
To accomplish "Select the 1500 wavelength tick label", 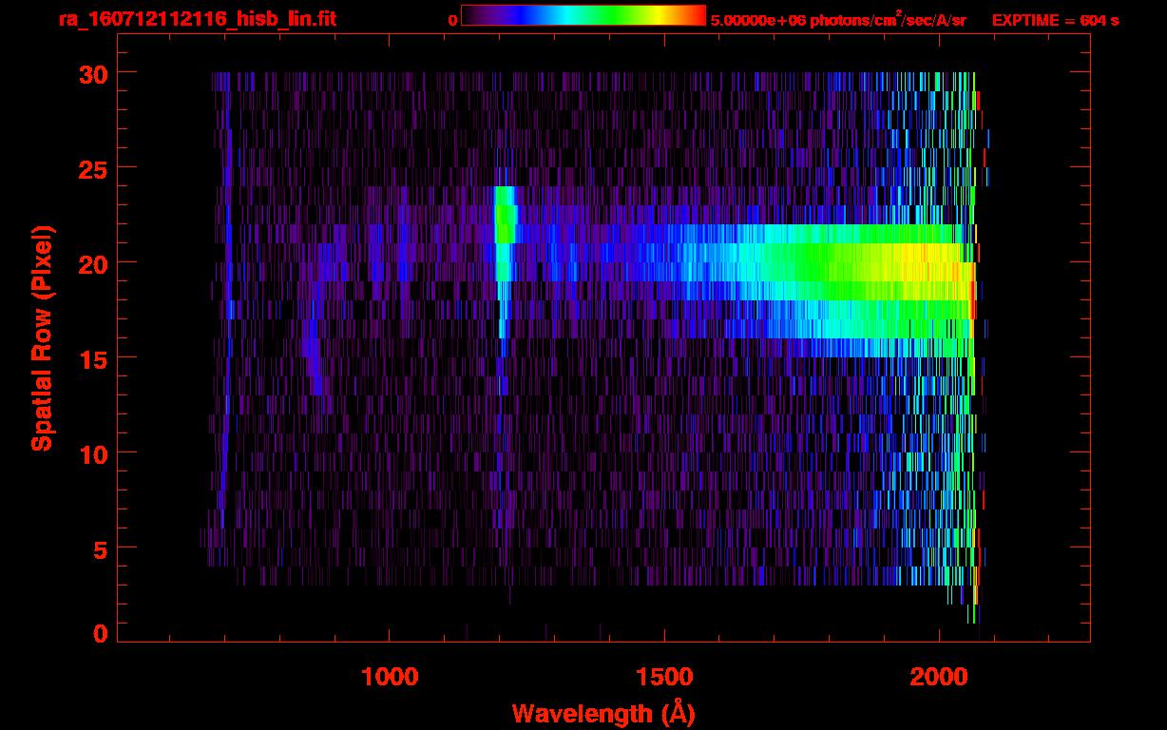I will pos(663,677).
